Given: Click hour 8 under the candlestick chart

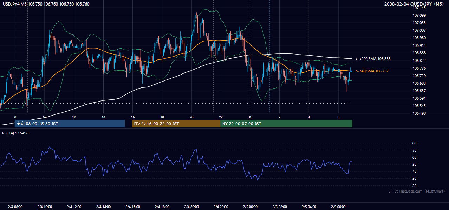Looking at the screenshot, I should click(x=15, y=117).
